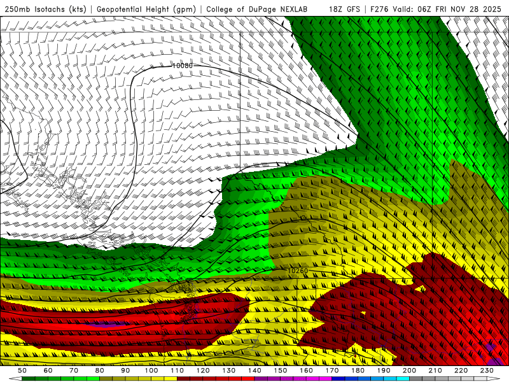
Task: Click the 90 label on the color scale
Action: pyautogui.click(x=125, y=371)
